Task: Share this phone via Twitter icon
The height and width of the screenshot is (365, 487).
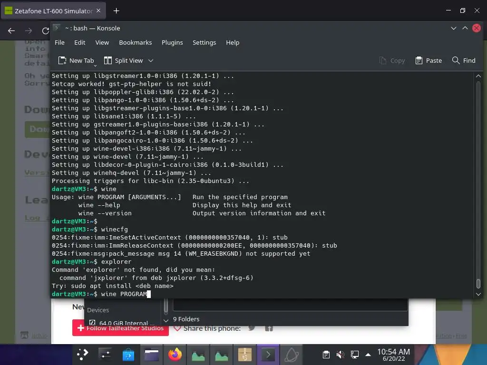Action: (252, 328)
